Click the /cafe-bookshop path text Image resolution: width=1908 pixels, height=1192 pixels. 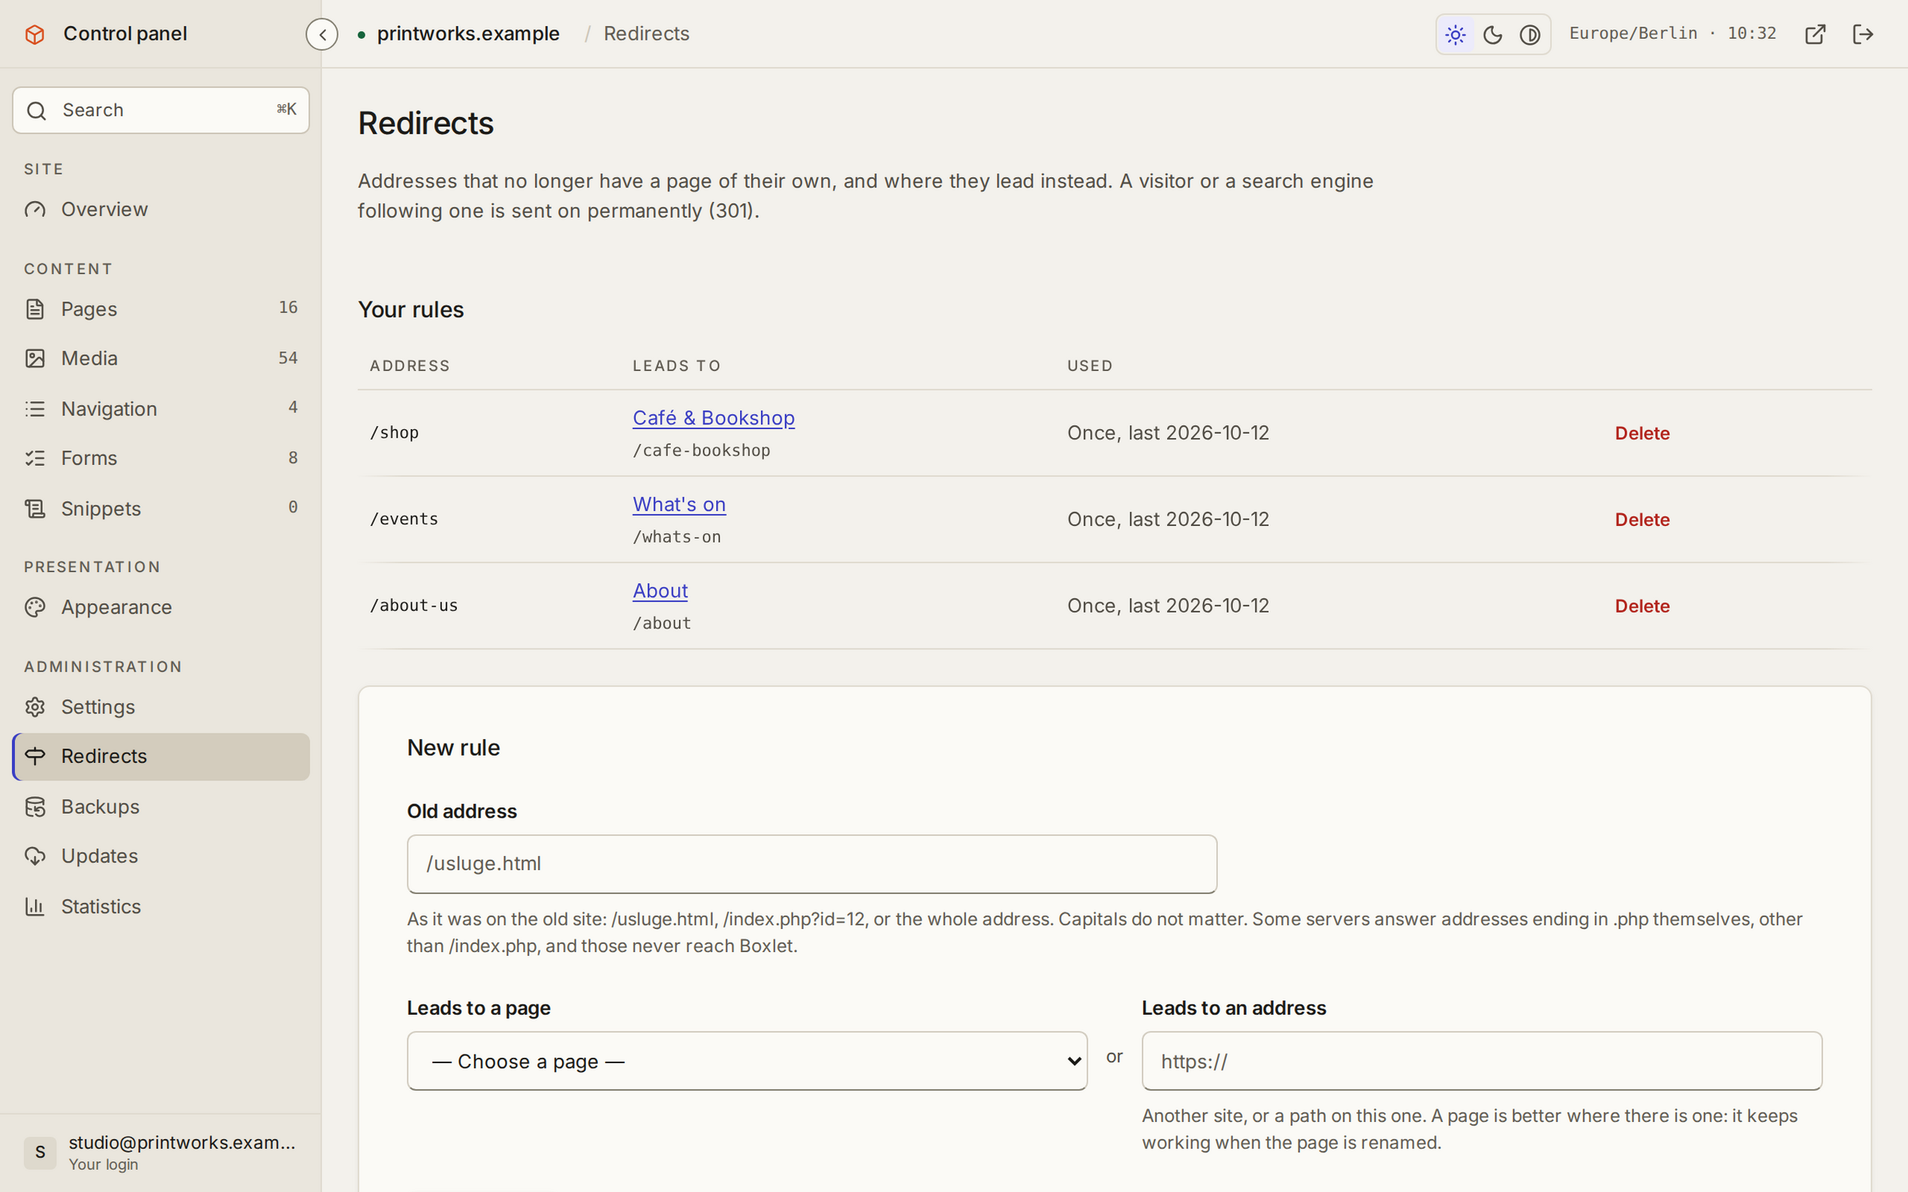point(701,451)
